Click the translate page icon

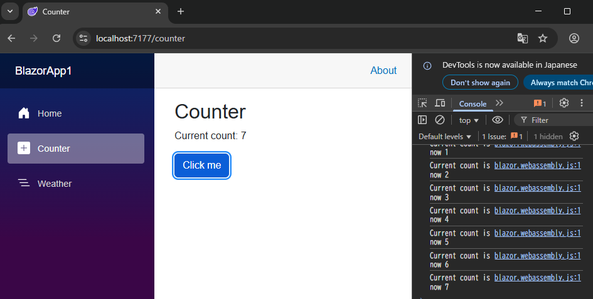(x=522, y=38)
